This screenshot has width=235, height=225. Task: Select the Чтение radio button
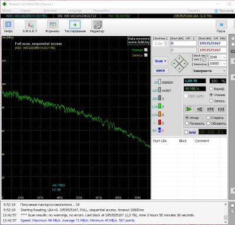pyautogui.click(x=211, y=95)
